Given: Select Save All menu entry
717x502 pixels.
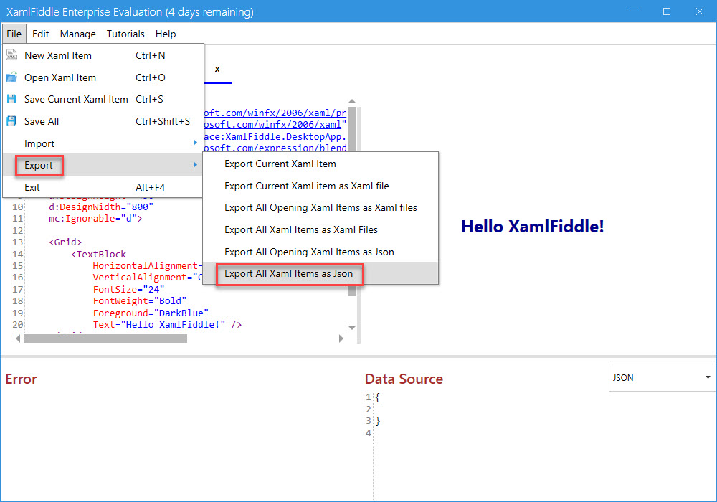Looking at the screenshot, I should pos(103,121).
